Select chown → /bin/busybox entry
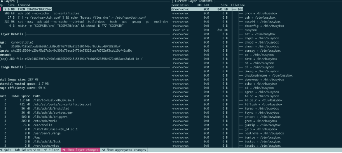Viewport: 342px width, 153px height. pyautogui.click(x=262, y=47)
